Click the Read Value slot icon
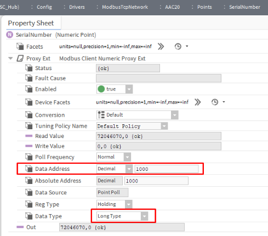 [29, 136]
